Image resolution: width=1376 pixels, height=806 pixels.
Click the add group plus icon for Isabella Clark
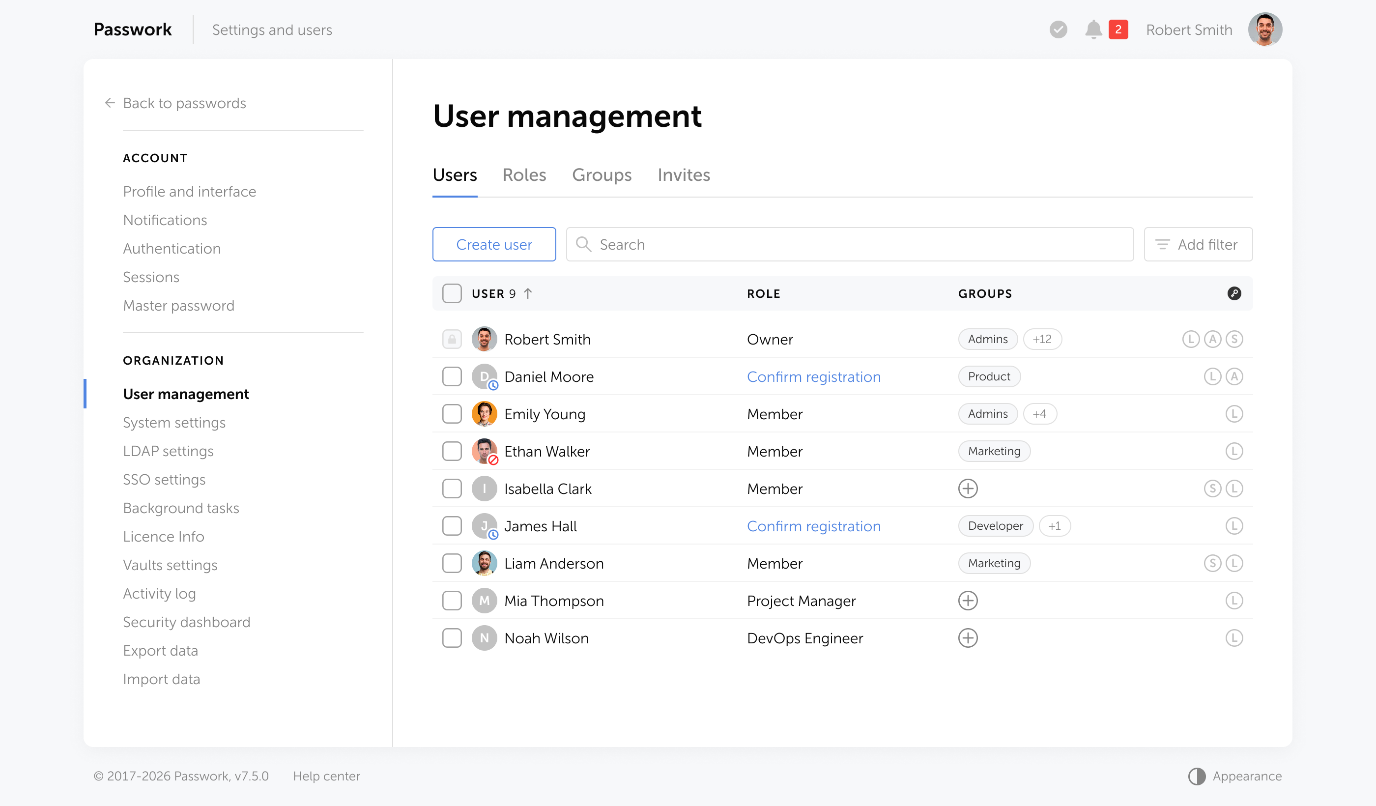coord(968,489)
